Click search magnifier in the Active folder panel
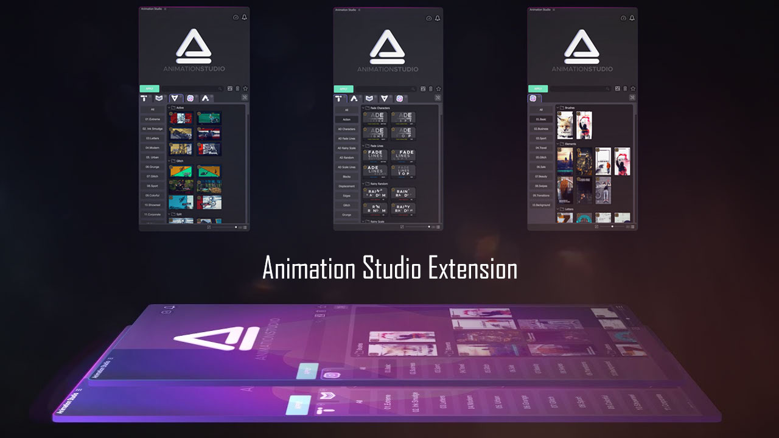779x438 pixels. pos(220,88)
